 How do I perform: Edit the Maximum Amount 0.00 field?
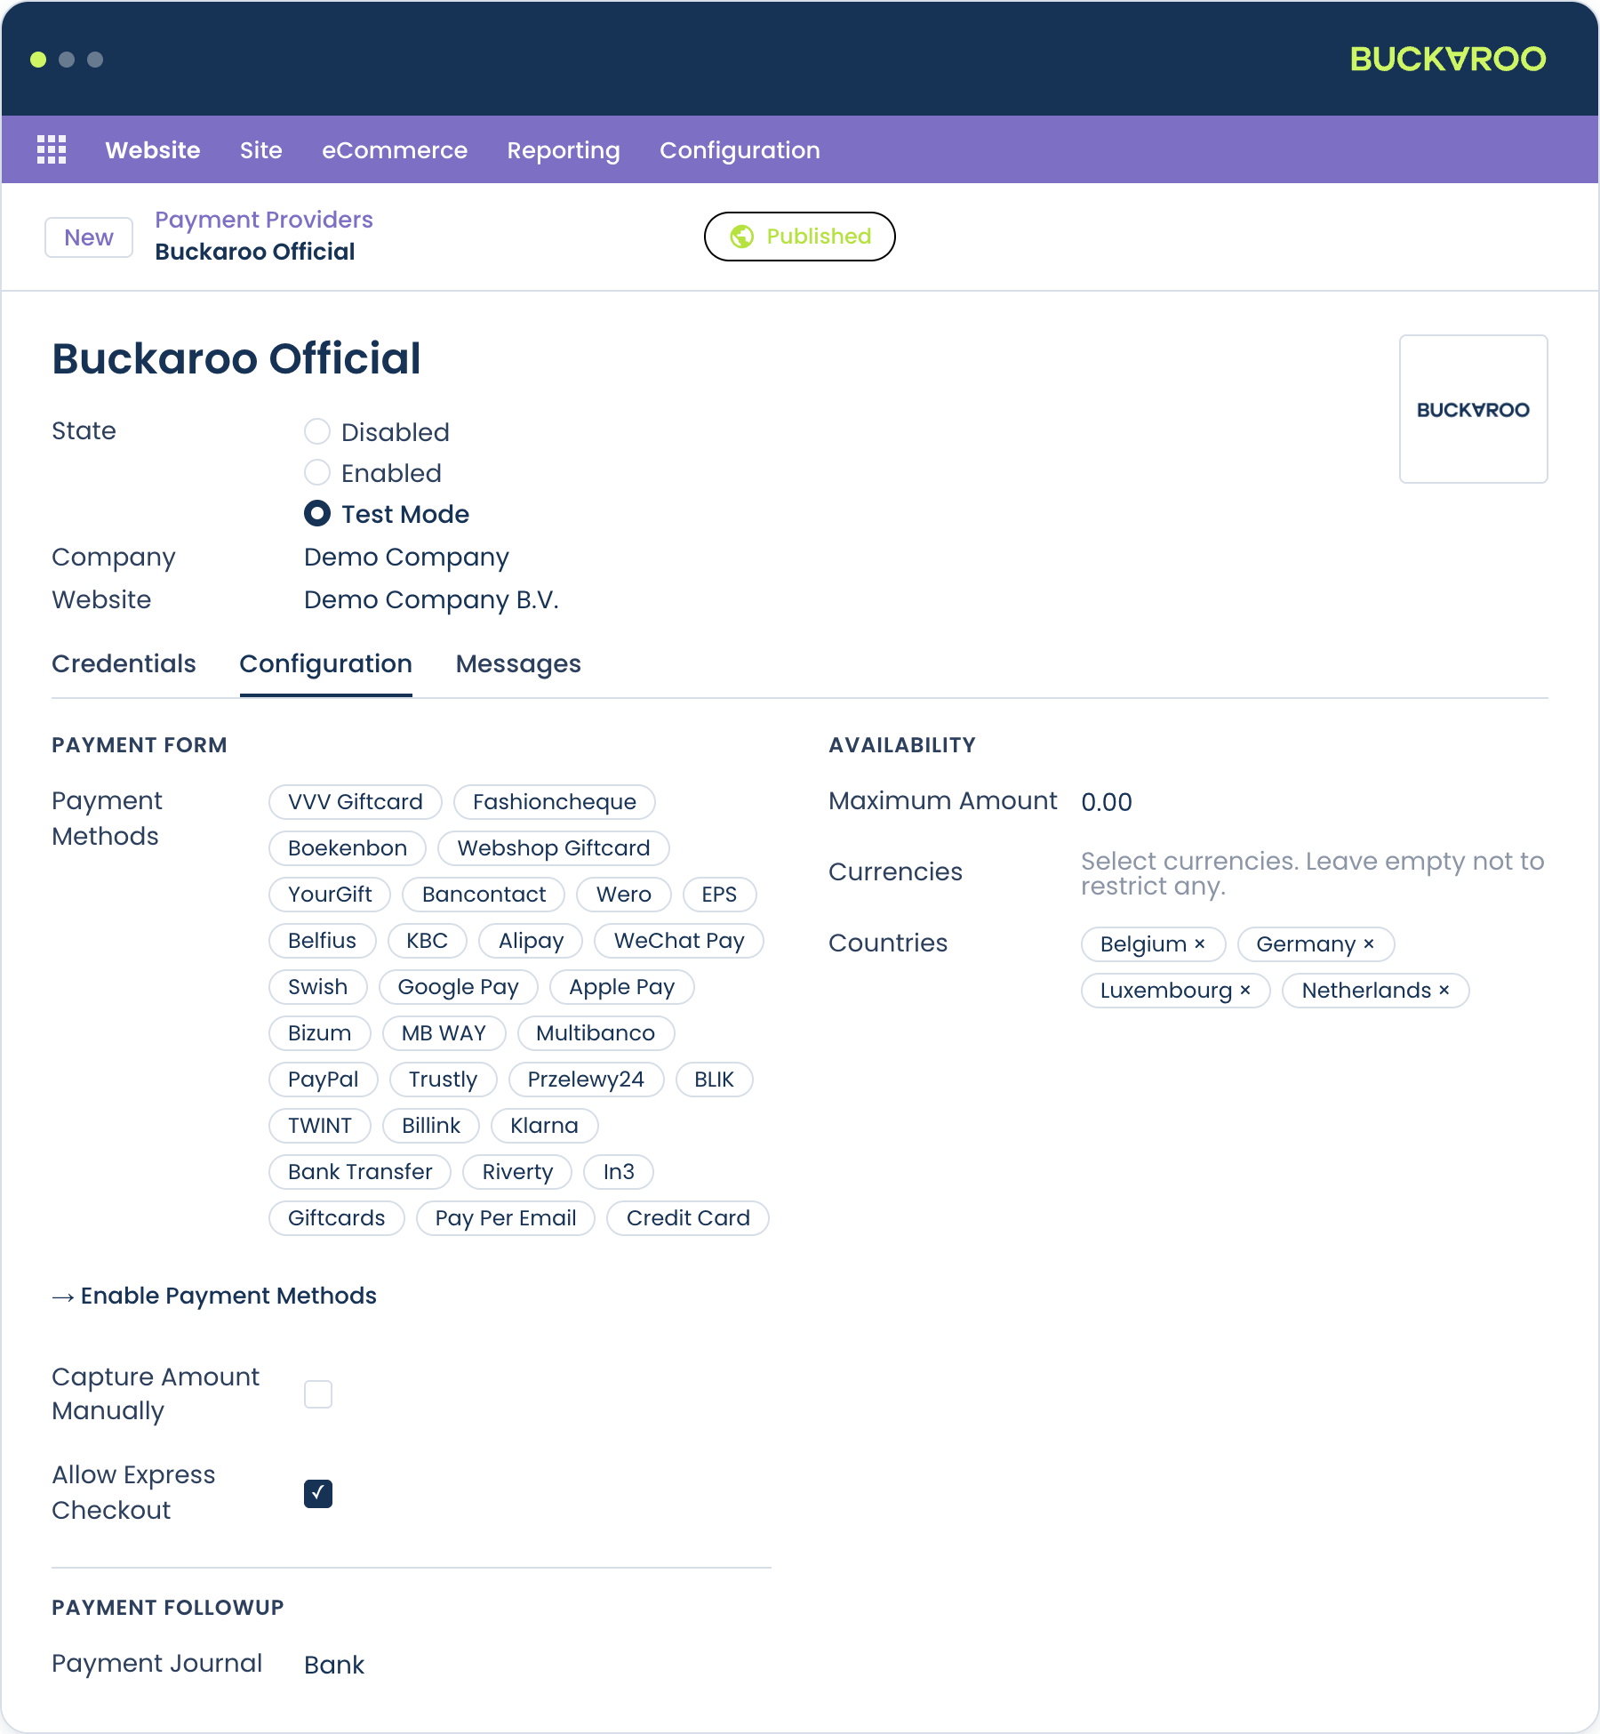(1107, 802)
